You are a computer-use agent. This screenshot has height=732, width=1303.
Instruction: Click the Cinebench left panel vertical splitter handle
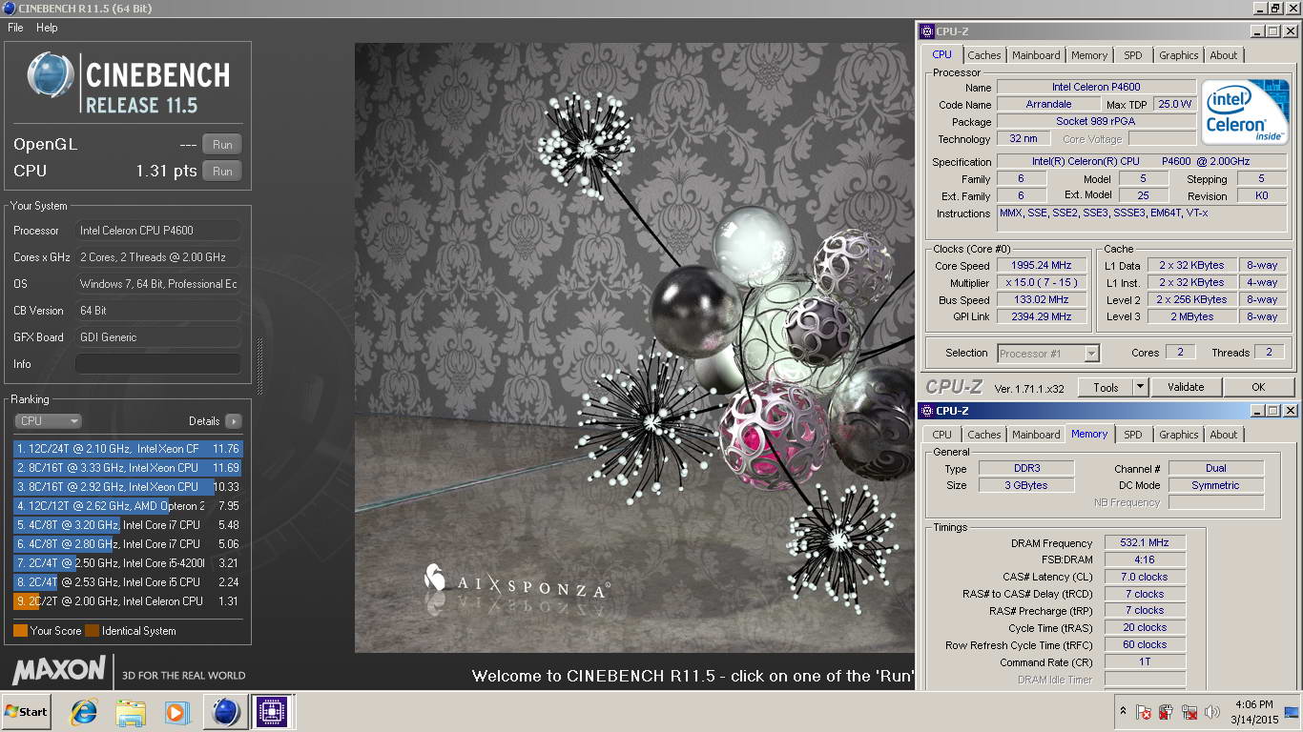tap(258, 367)
